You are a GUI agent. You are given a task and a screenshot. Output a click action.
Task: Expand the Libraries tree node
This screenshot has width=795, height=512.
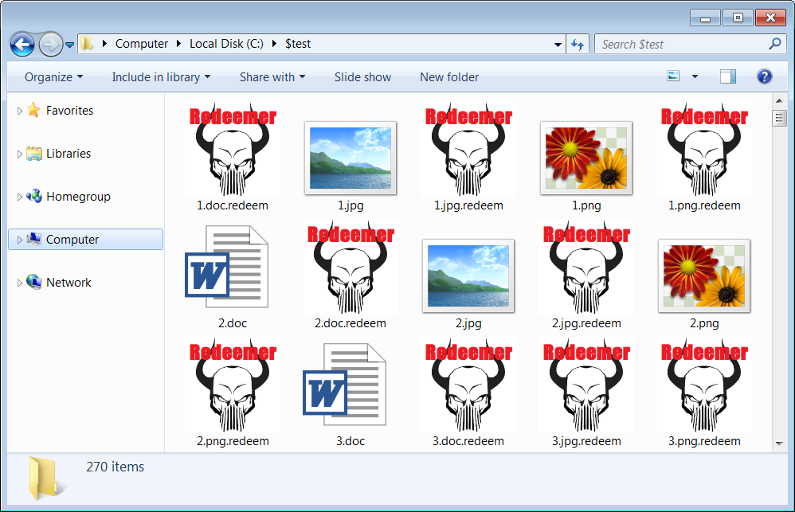(x=19, y=154)
